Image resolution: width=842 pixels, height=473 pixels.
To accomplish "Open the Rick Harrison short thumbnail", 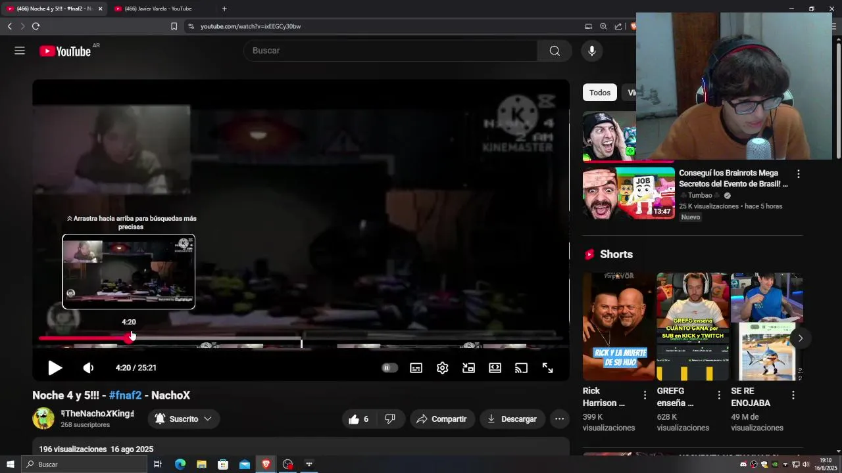I will click(x=619, y=327).
